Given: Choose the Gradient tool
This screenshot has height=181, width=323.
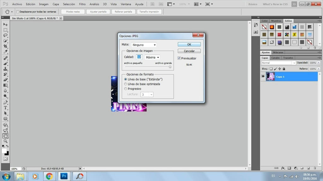Looking at the screenshot, I should [x=5, y=85].
